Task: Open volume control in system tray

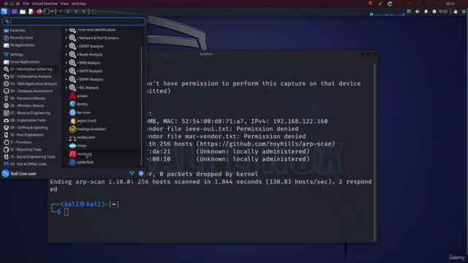Action: point(418,12)
